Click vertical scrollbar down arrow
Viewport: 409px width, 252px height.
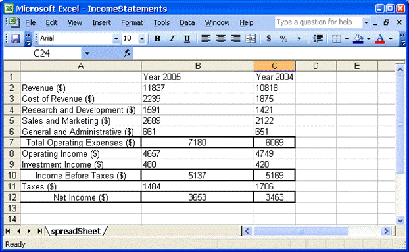coord(400,220)
